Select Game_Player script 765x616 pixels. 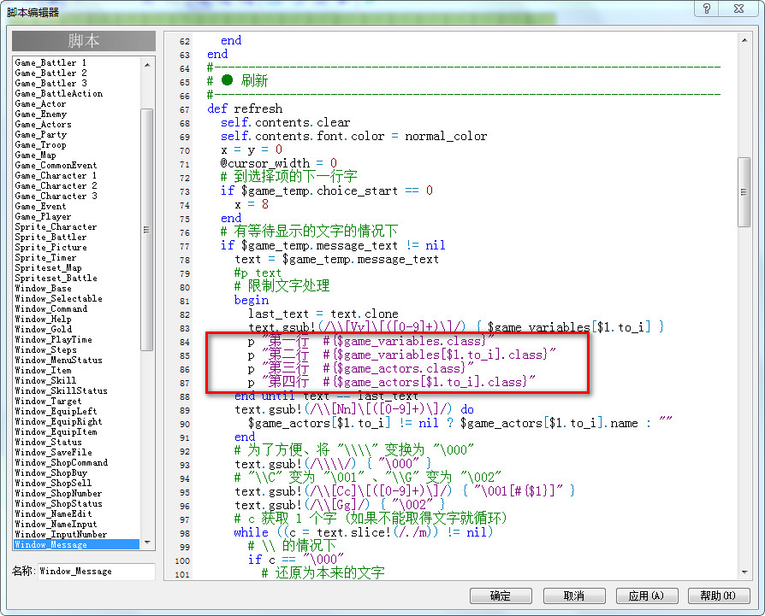[x=43, y=216]
